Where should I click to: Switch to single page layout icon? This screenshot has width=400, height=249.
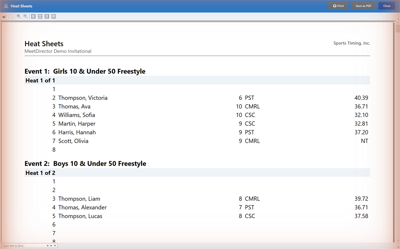click(x=47, y=16)
